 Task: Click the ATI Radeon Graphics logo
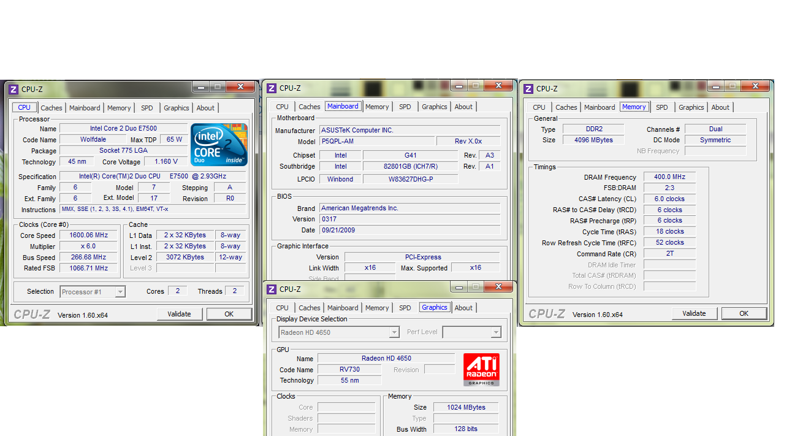pos(481,369)
